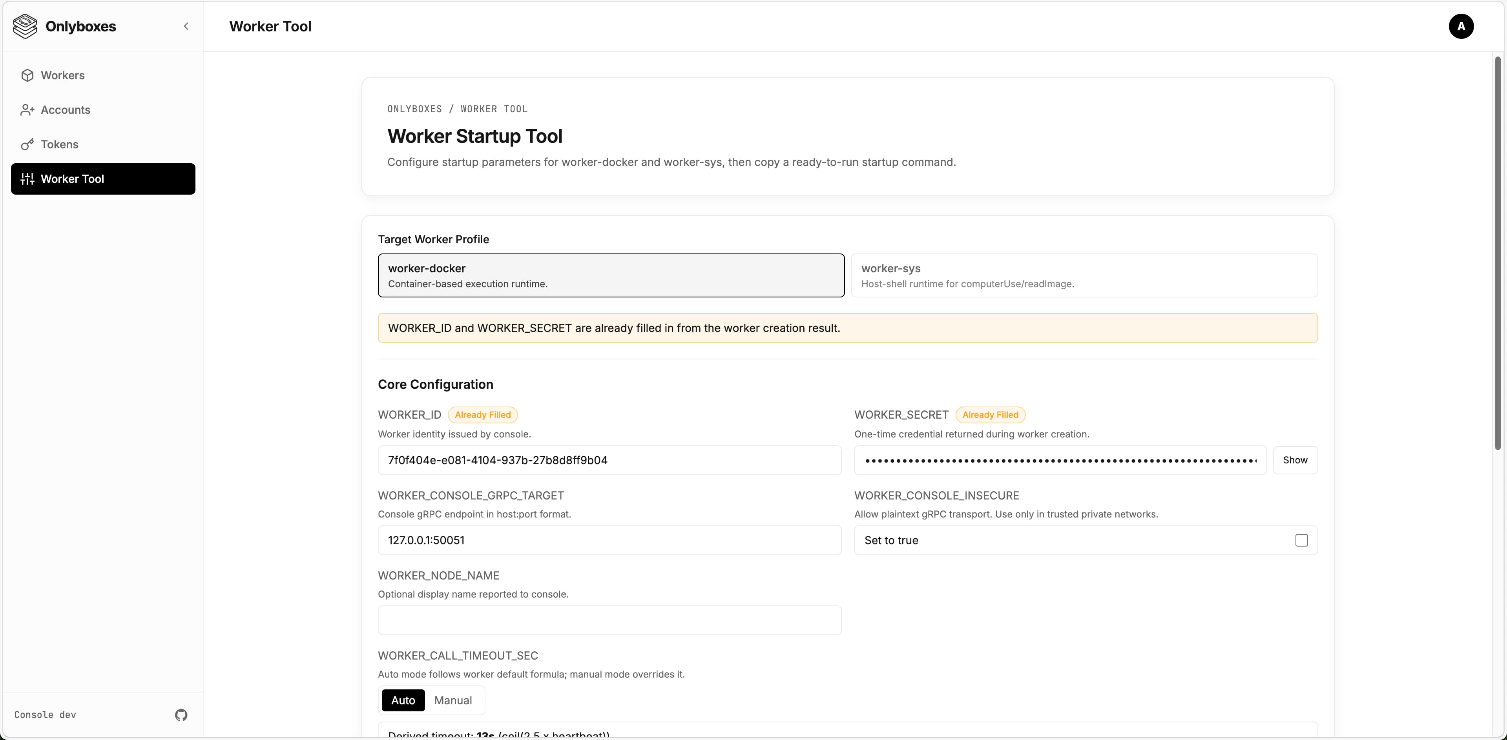
Task: Click Show to reveal WORKER_SECRET
Action: coord(1295,460)
